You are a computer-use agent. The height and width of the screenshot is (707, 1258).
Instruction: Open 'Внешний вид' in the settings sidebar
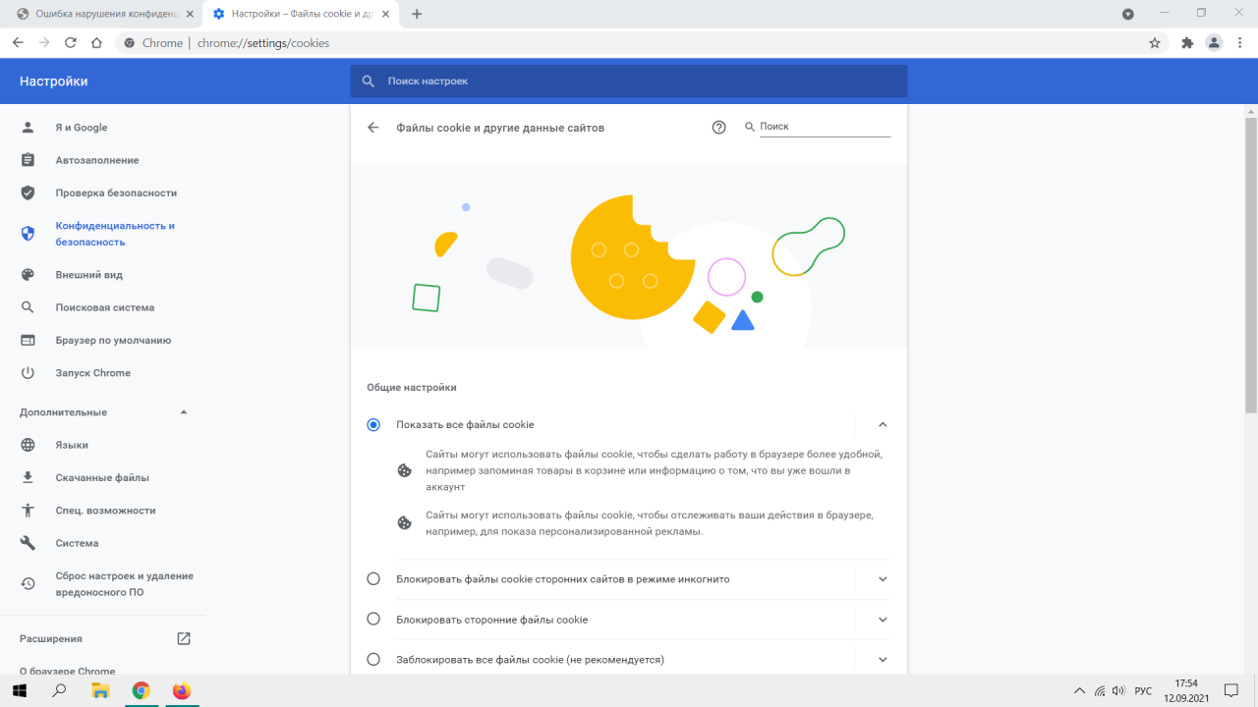(x=88, y=275)
